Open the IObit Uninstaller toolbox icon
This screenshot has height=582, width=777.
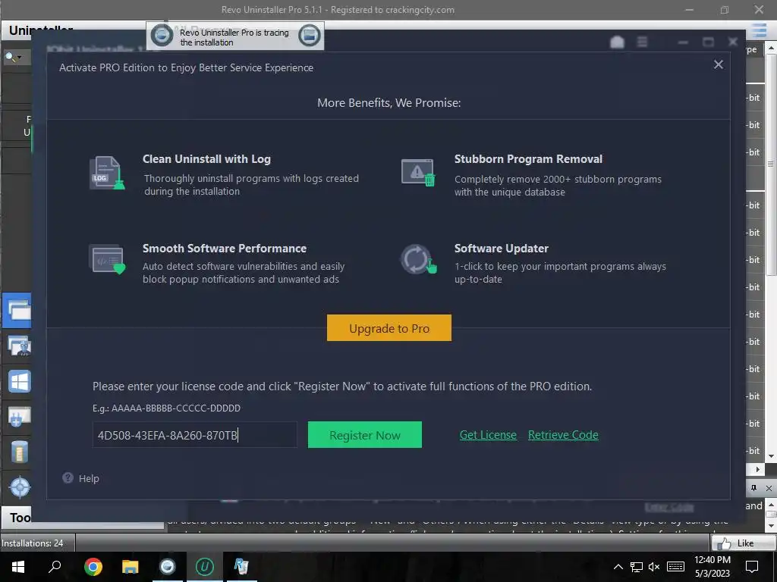click(x=617, y=42)
